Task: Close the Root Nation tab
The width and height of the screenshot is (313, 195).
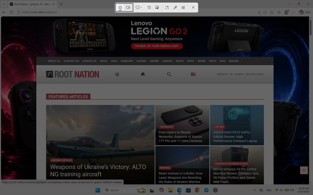Action: click(x=54, y=4)
